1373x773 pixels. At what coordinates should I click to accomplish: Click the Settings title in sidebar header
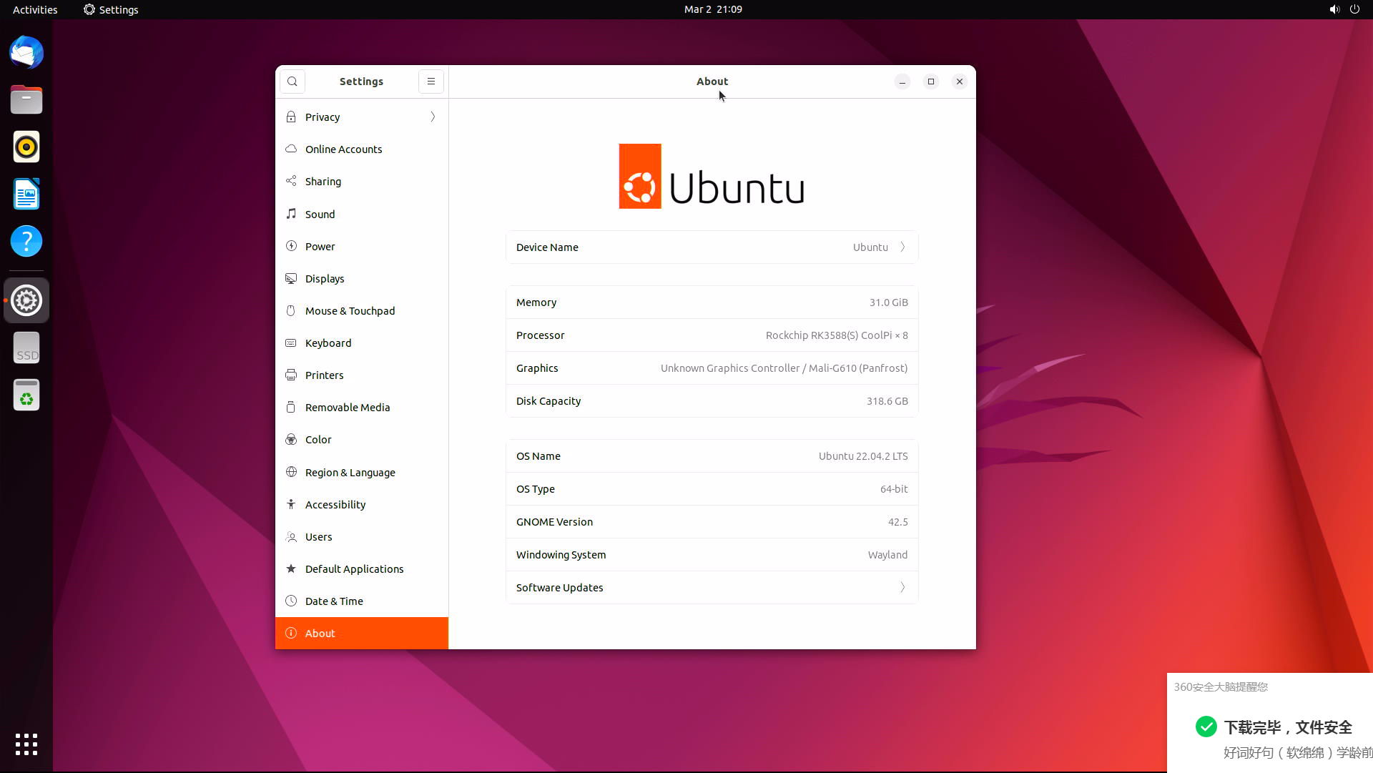(x=361, y=82)
